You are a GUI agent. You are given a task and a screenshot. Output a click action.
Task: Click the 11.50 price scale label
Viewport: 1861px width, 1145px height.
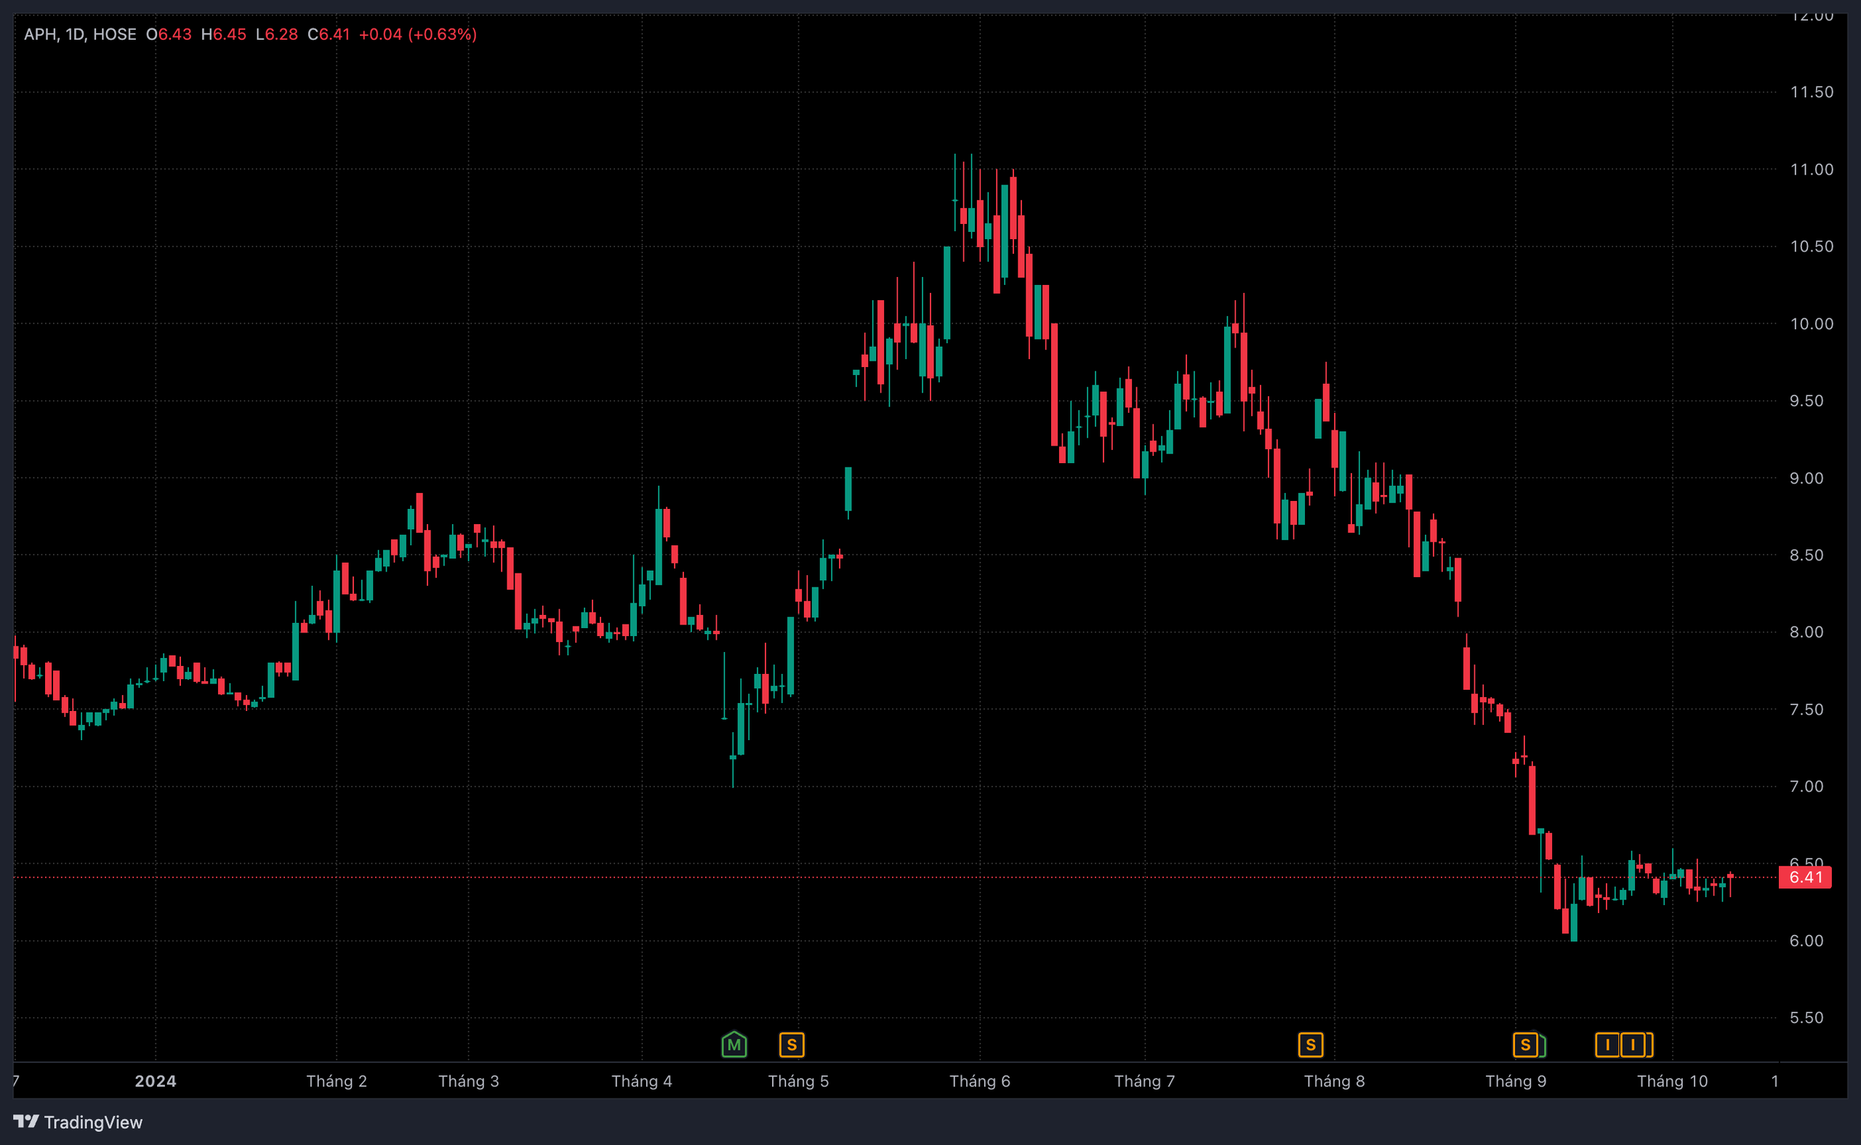coord(1811,92)
